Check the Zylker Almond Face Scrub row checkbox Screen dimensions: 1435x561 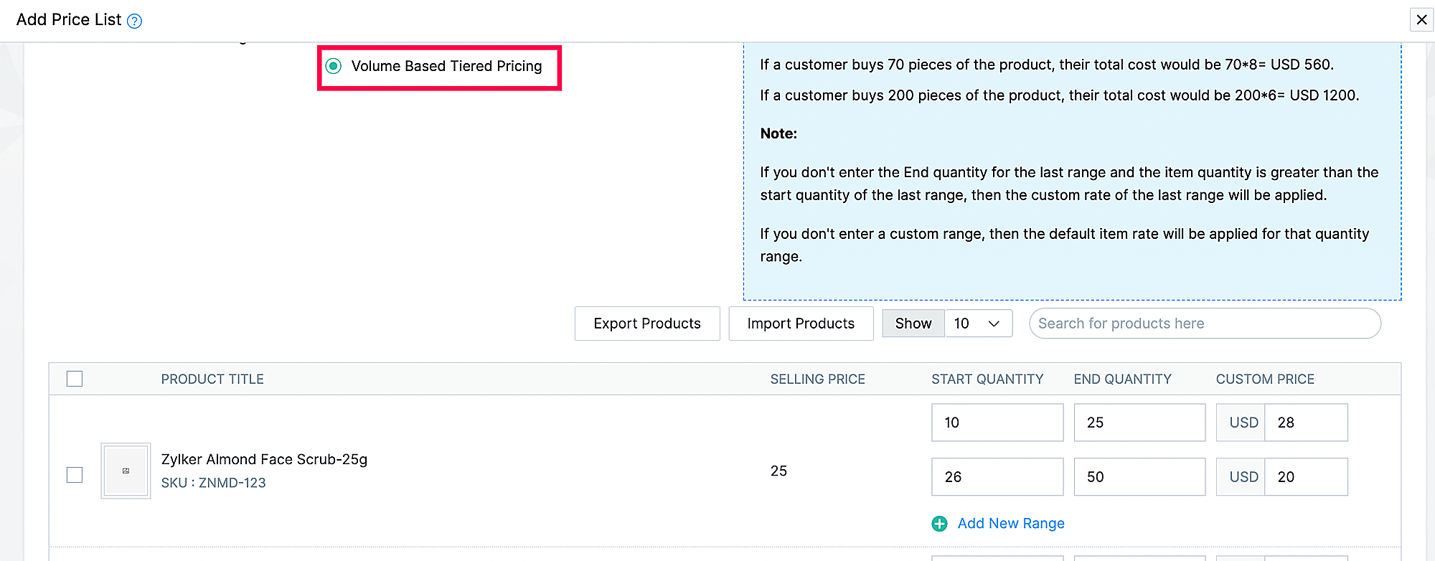(x=75, y=475)
